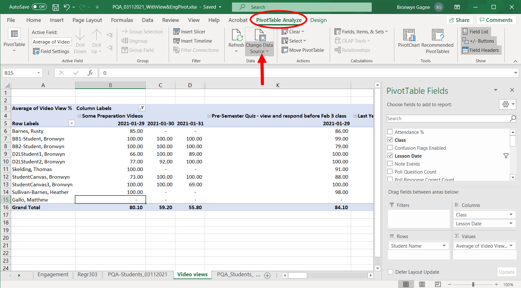
Task: Toggle Field Headers visibility
Action: tap(481, 50)
